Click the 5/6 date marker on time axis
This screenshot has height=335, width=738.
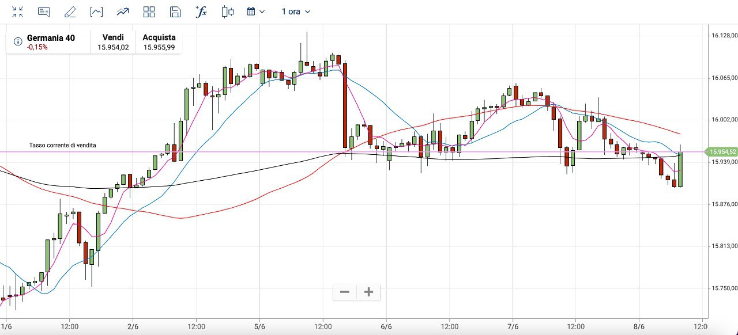259,326
